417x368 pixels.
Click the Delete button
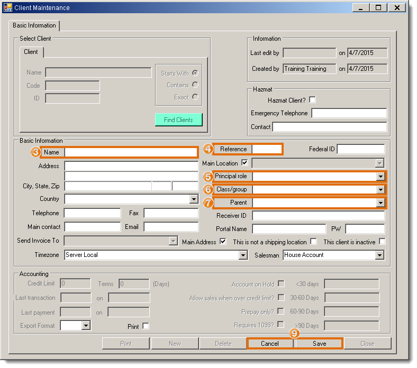tap(223, 344)
